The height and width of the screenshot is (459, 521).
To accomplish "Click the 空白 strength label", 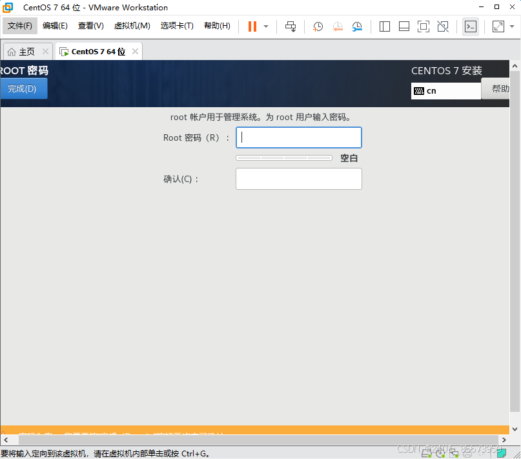I will coord(349,158).
